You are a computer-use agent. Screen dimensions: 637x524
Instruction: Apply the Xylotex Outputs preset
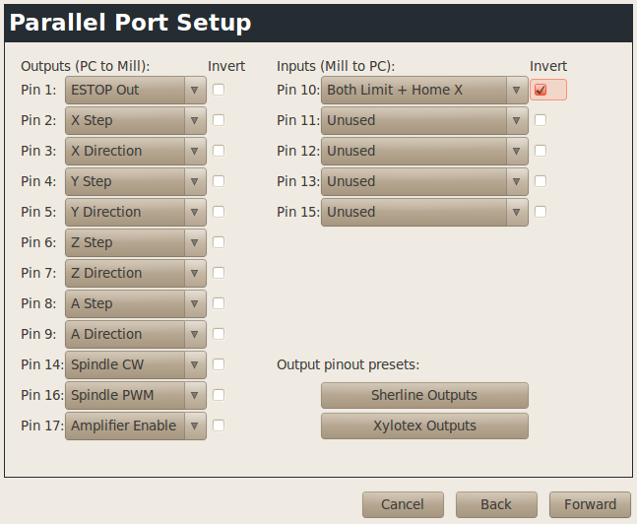point(424,426)
